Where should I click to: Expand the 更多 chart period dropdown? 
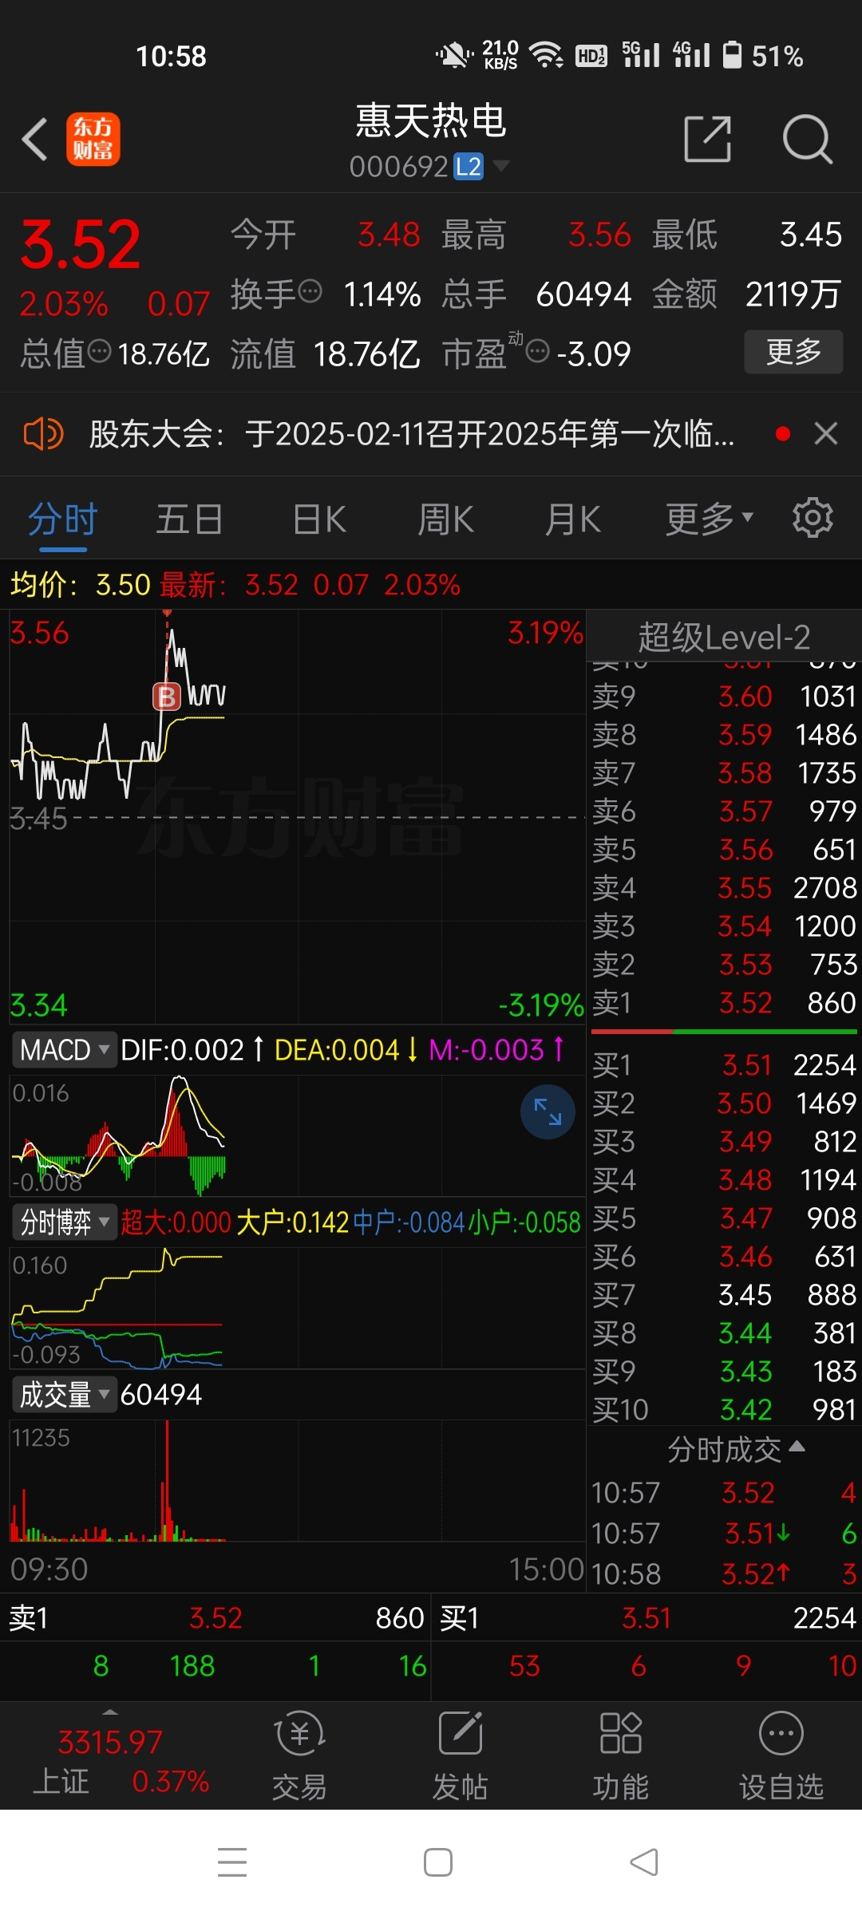(x=710, y=520)
